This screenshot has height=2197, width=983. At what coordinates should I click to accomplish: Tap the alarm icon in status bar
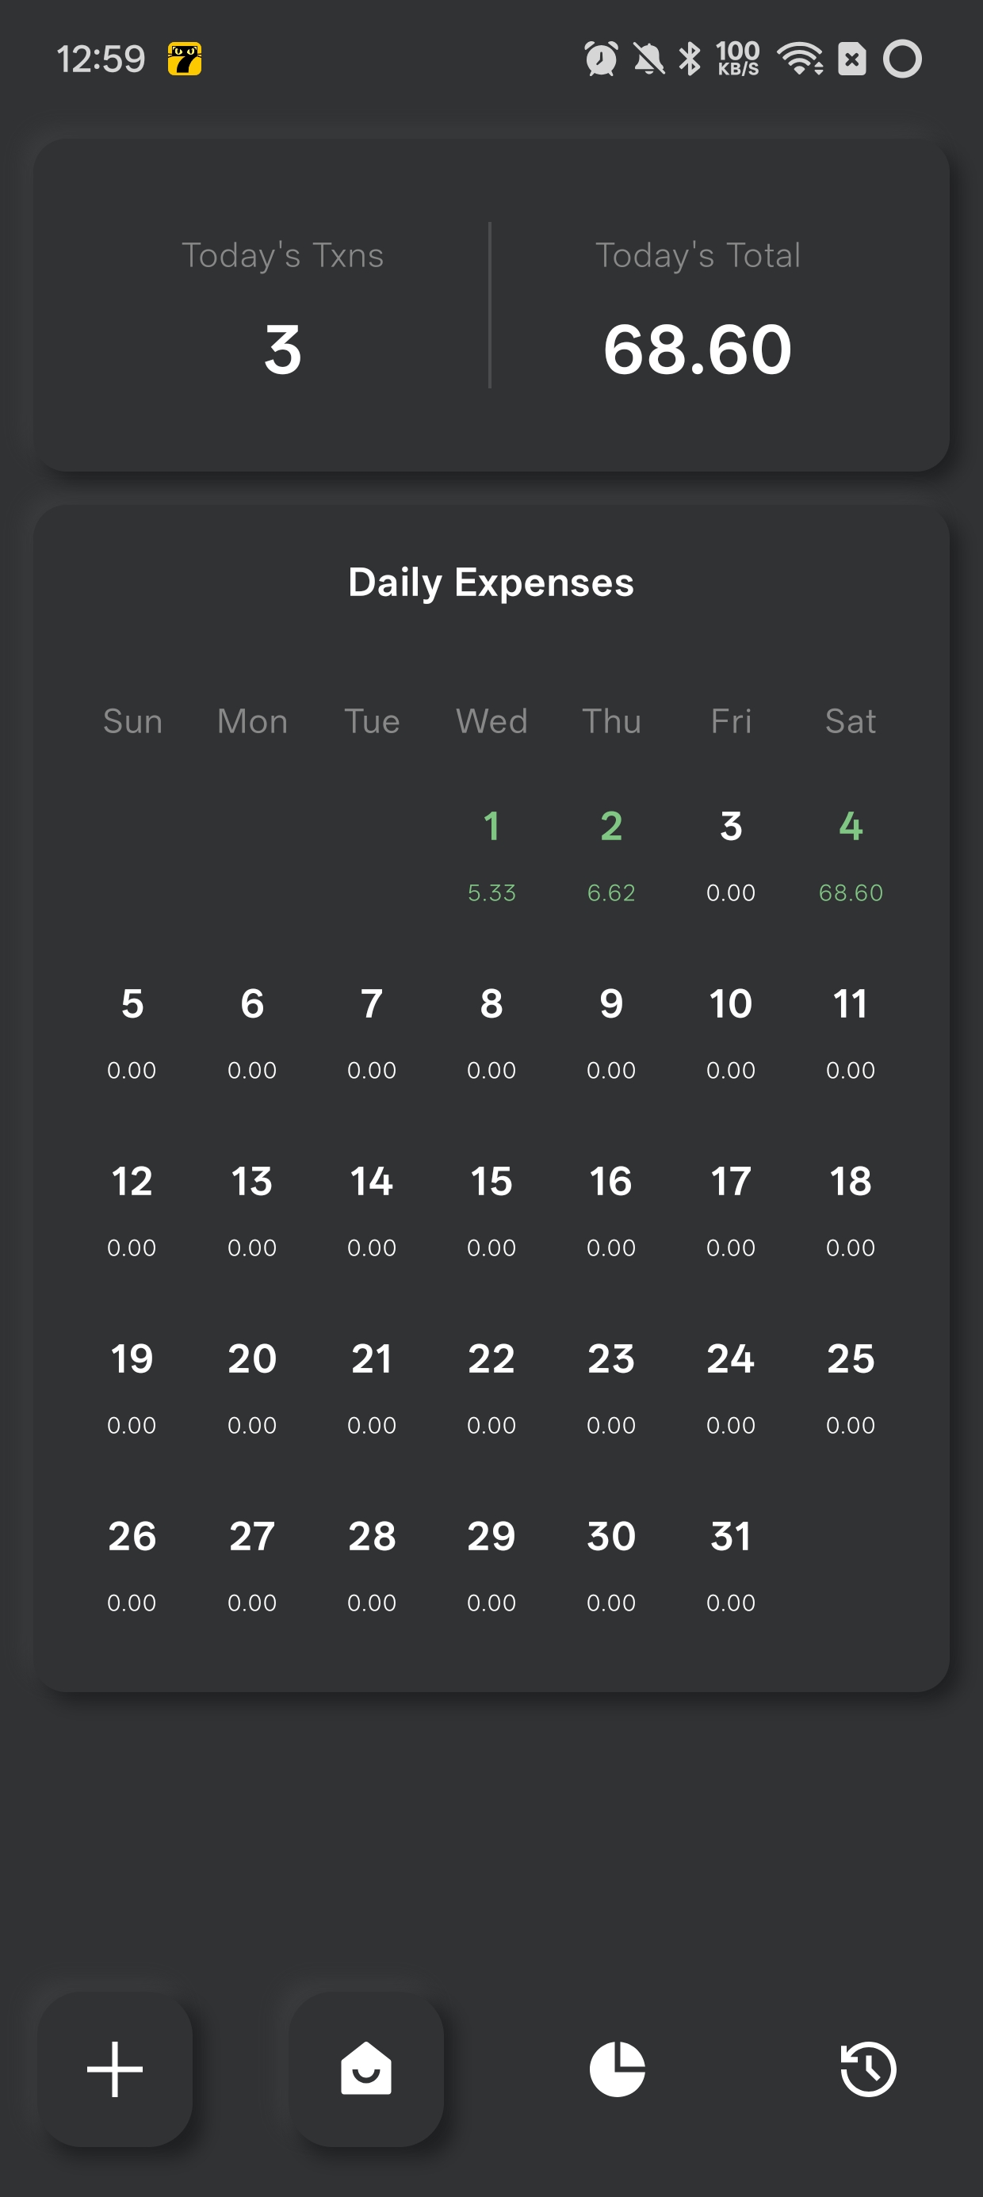(601, 59)
